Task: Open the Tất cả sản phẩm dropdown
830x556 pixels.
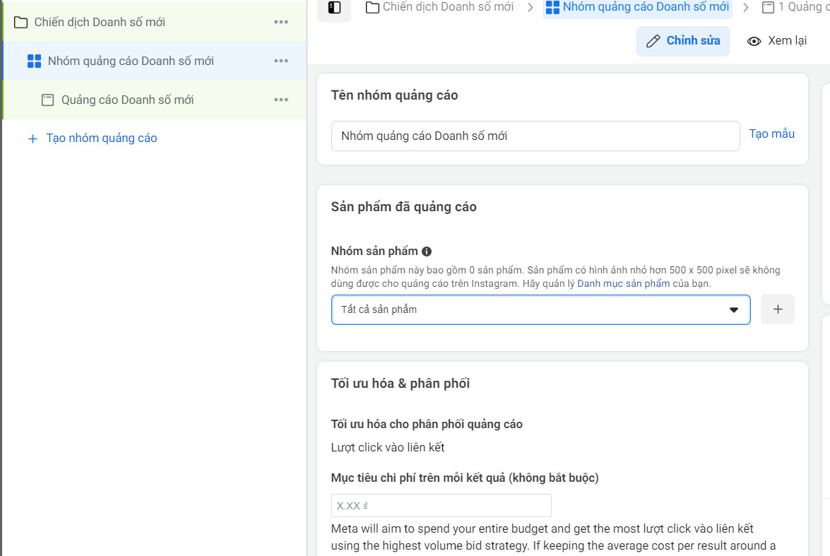Action: (x=540, y=309)
